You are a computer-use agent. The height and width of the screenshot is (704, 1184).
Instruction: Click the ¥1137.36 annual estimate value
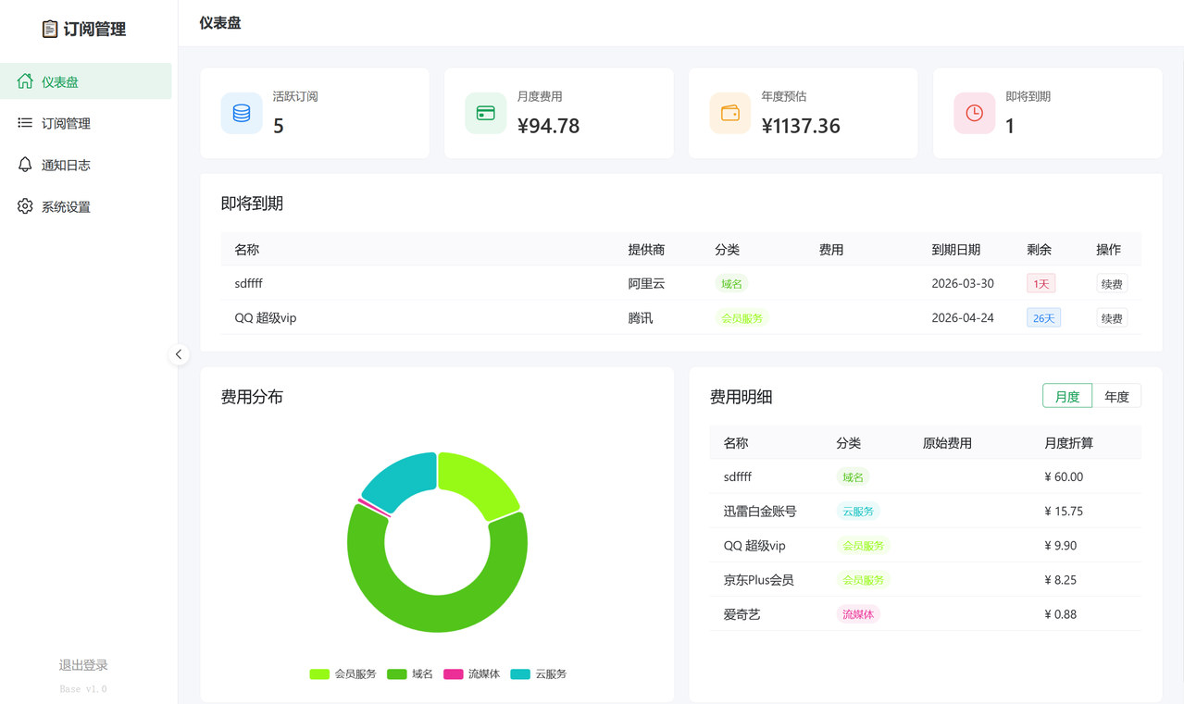[x=801, y=126]
